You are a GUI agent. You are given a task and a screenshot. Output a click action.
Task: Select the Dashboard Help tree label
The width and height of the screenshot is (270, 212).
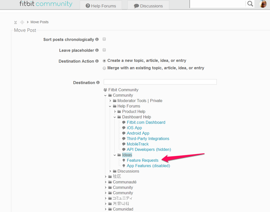point(136,117)
